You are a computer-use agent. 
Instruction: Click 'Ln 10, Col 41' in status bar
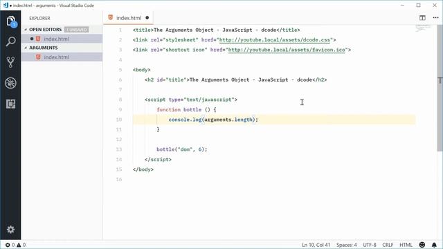(316, 245)
